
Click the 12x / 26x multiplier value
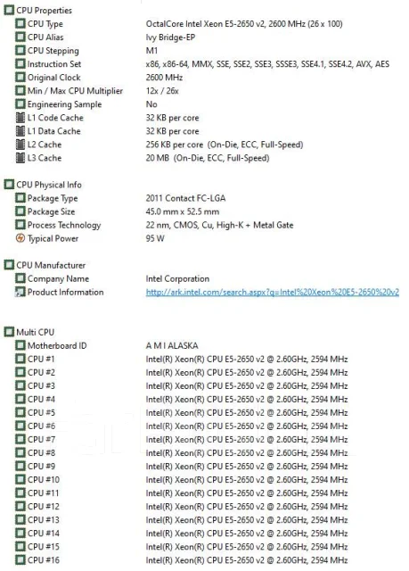point(162,91)
